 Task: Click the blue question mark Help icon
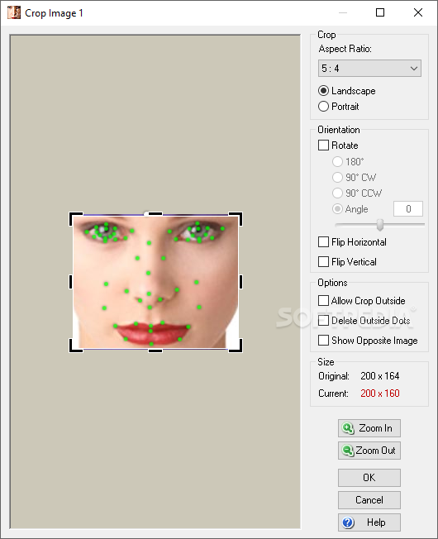[348, 522]
